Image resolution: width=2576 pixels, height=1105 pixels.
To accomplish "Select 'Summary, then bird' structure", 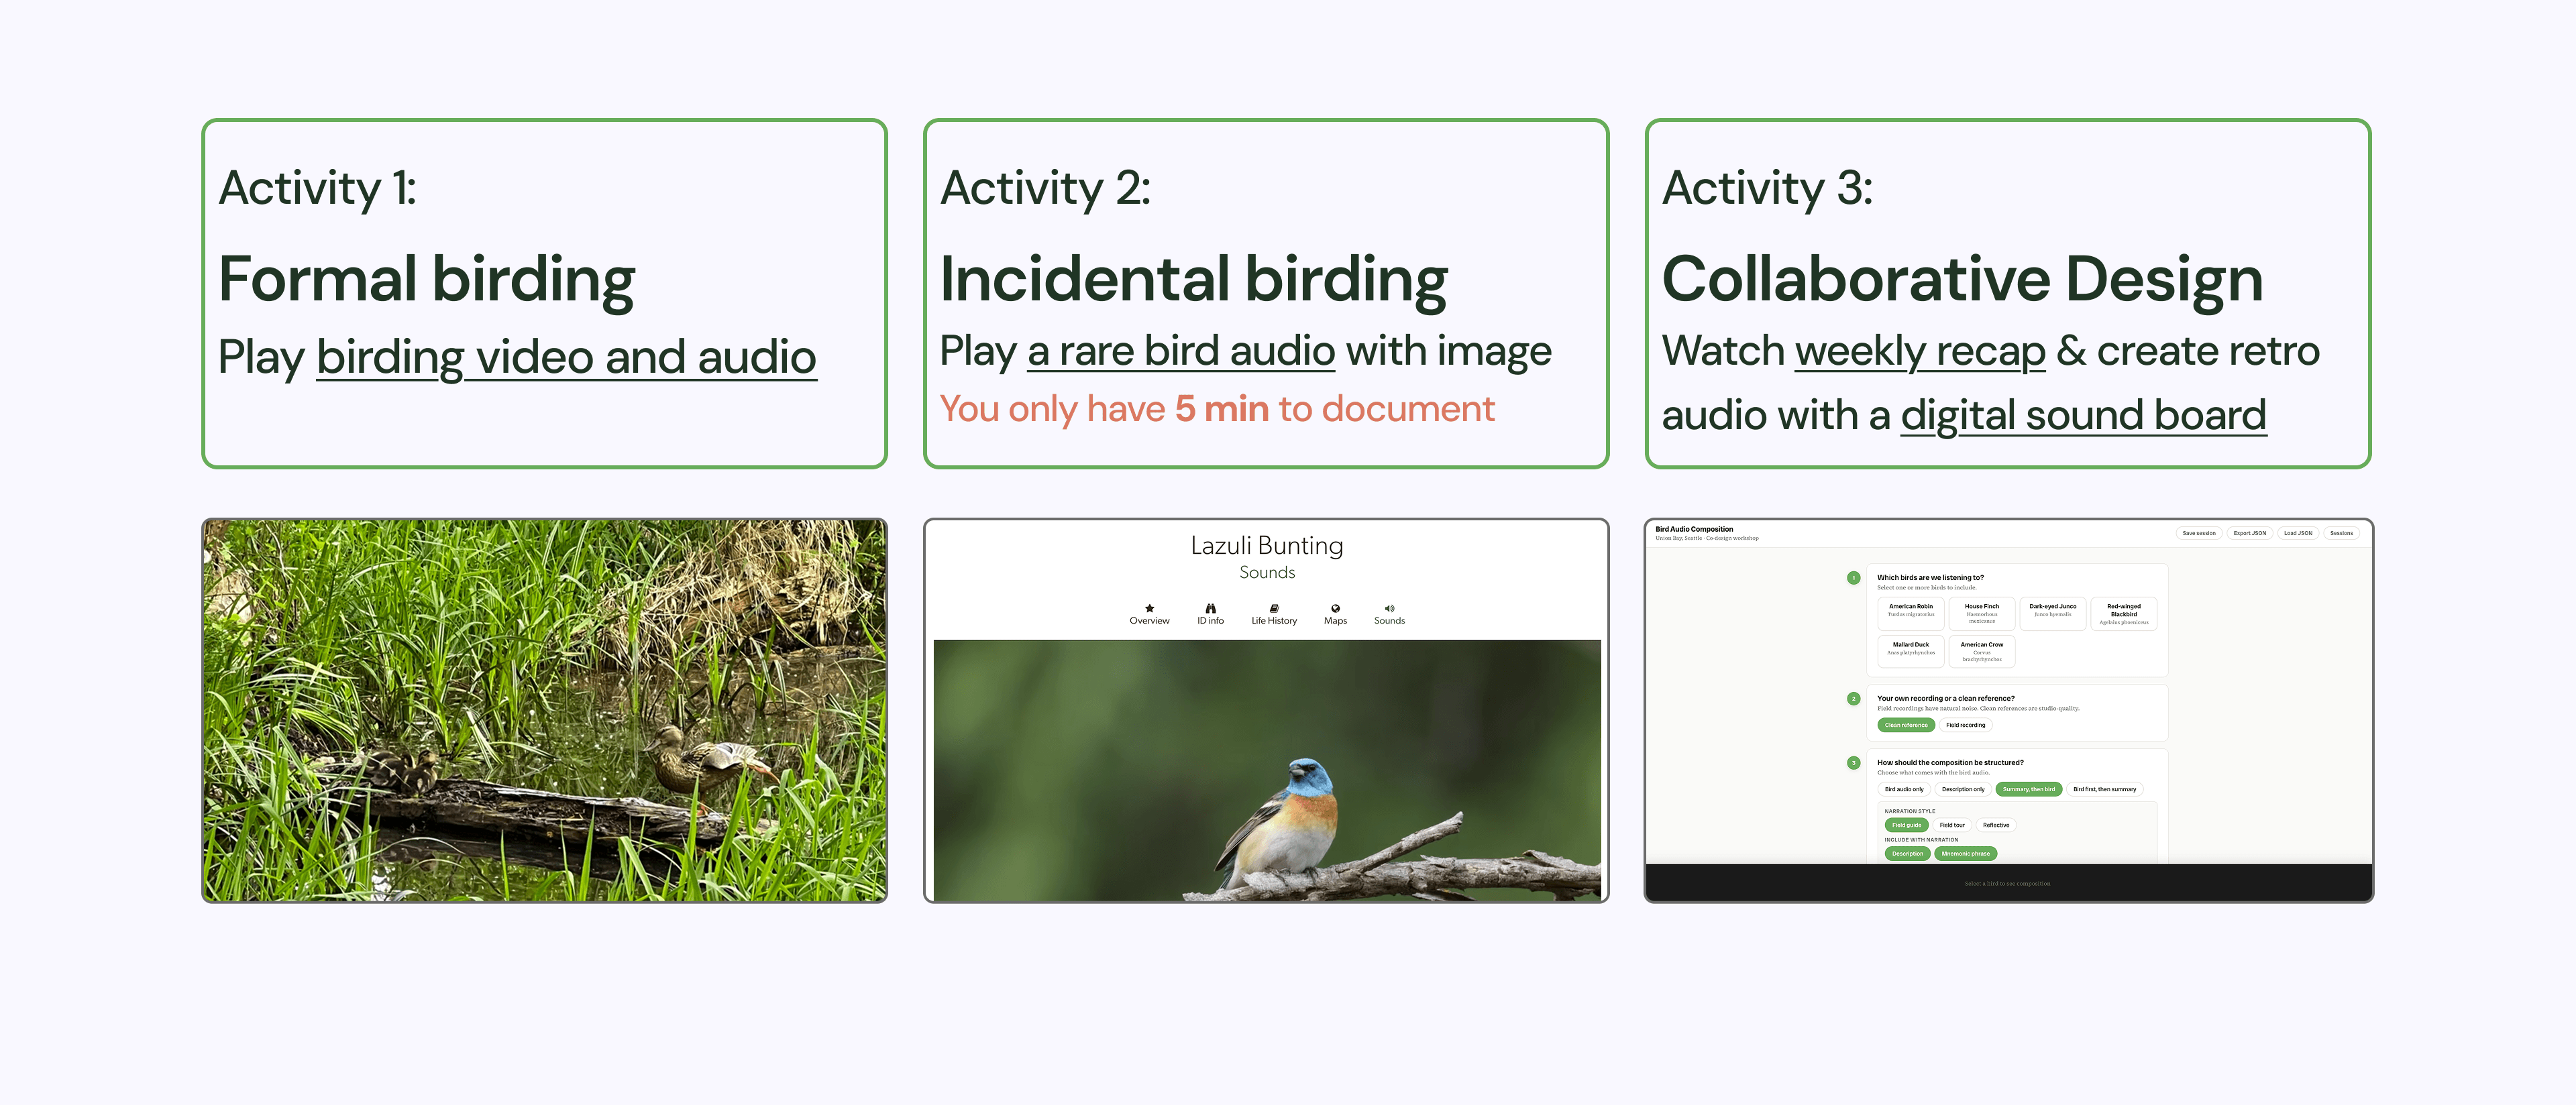I will click(2028, 789).
